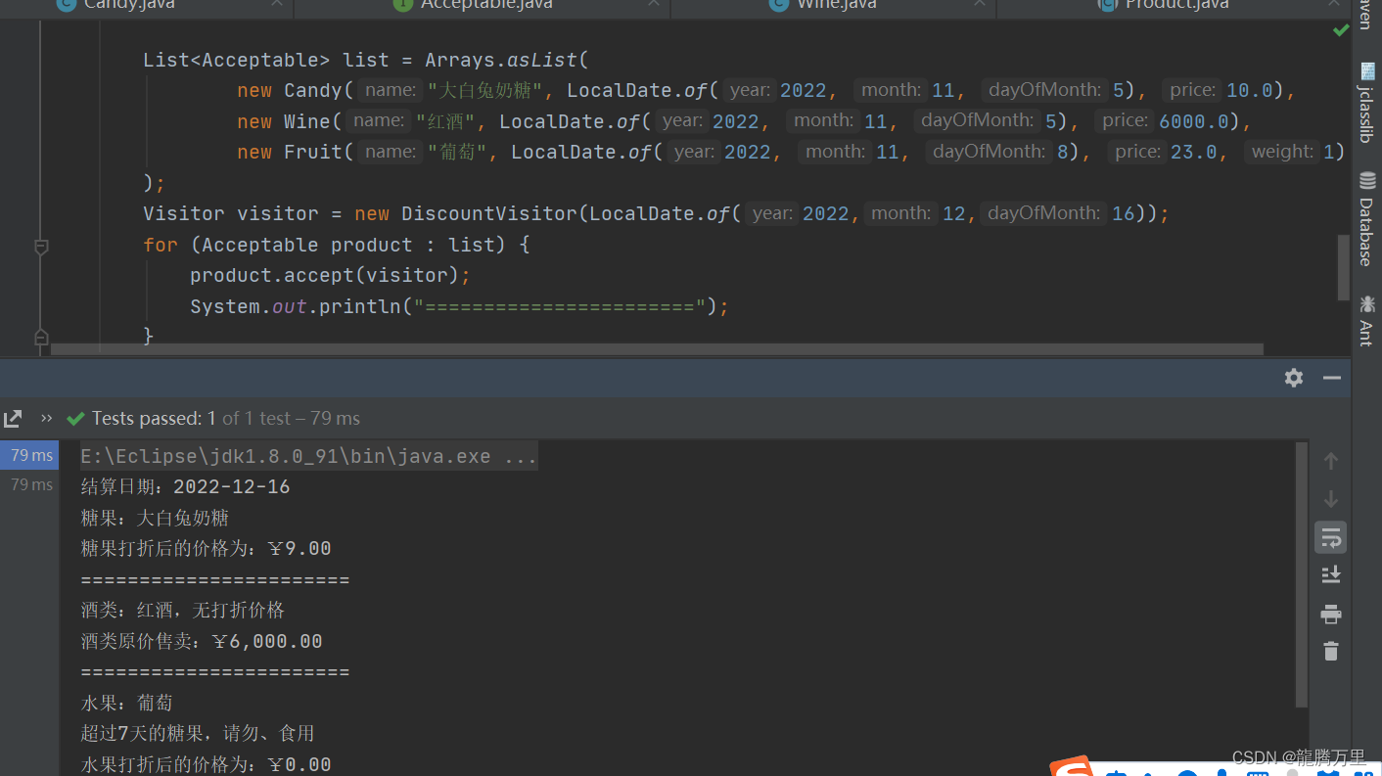Click the up arrow in console toolbar
The width and height of the screenshot is (1382, 776).
[x=1330, y=461]
